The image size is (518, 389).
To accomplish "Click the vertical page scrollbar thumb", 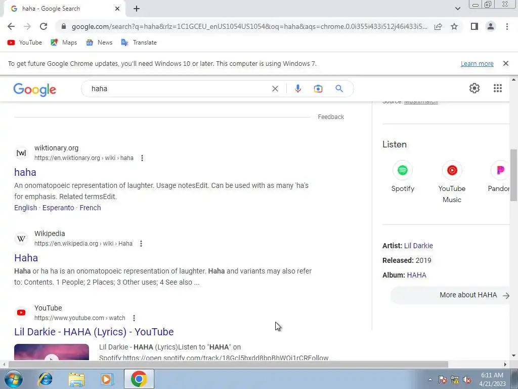I will point(513,175).
